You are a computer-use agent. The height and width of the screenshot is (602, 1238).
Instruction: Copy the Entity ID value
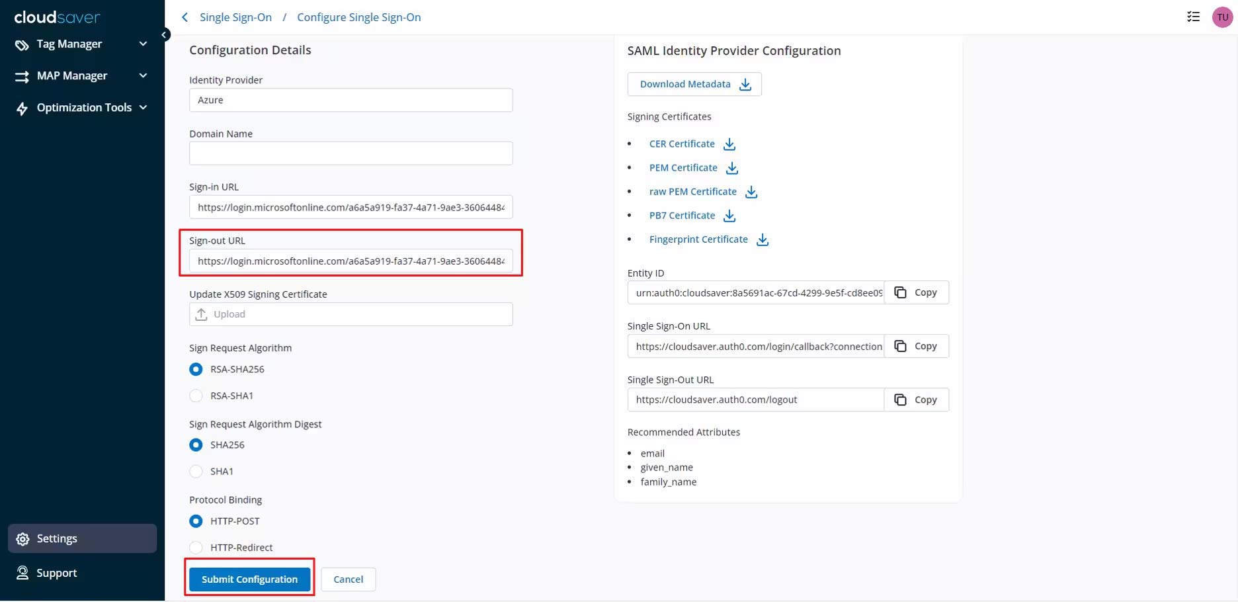coord(916,292)
